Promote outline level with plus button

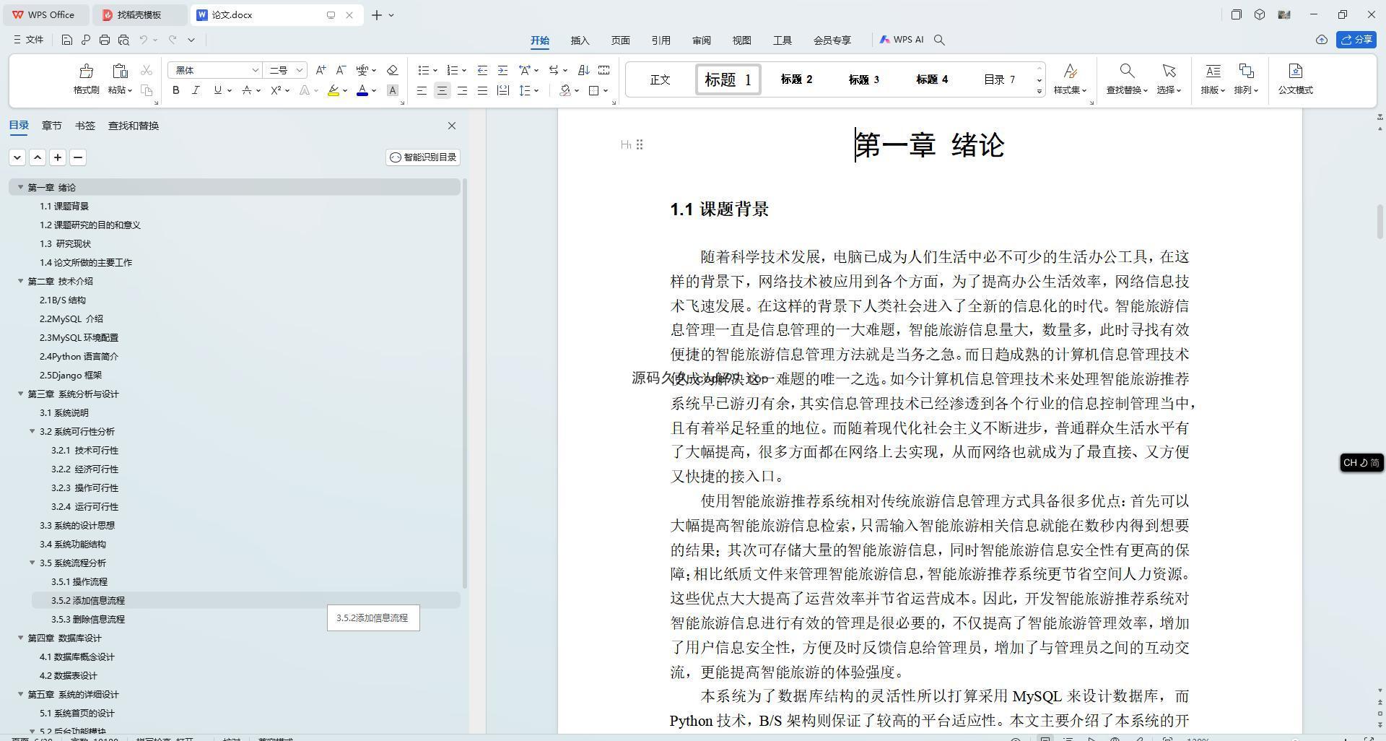[x=58, y=157]
